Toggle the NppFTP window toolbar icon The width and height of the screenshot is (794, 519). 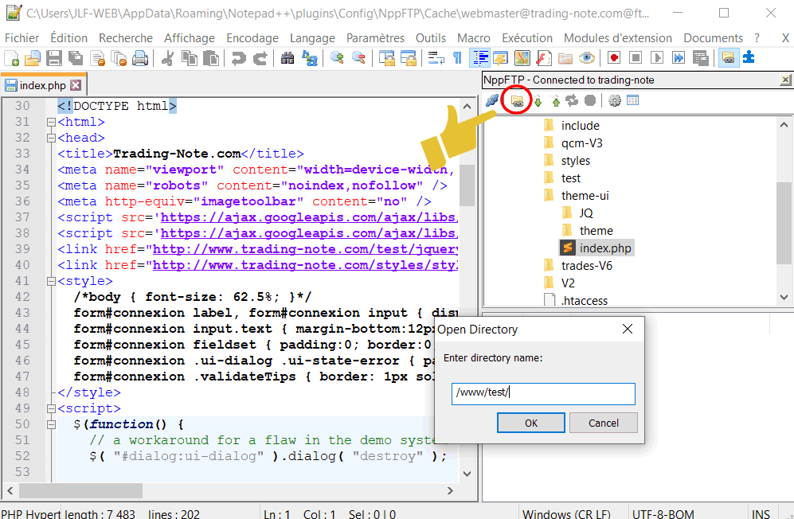tap(728, 58)
